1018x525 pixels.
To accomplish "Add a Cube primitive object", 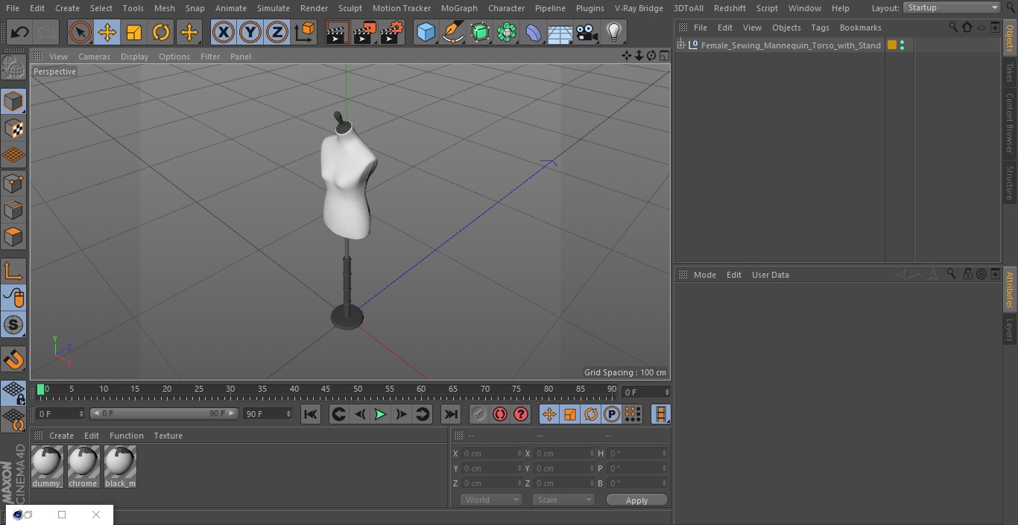I will pos(426,32).
